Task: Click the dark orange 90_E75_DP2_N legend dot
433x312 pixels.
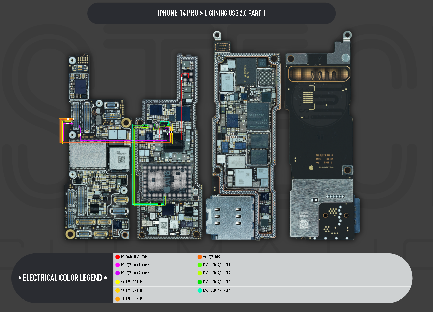Action: (200, 257)
